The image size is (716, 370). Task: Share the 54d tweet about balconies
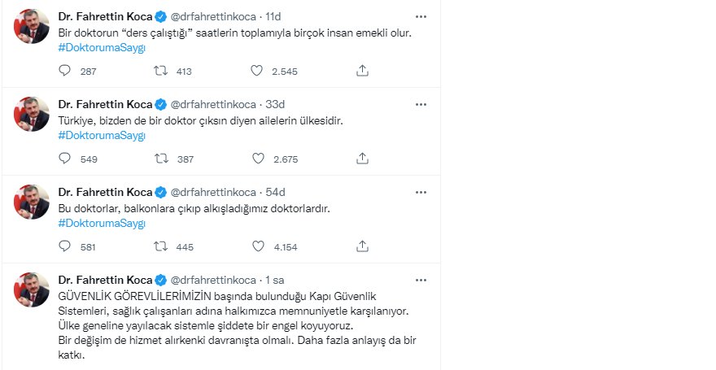363,246
